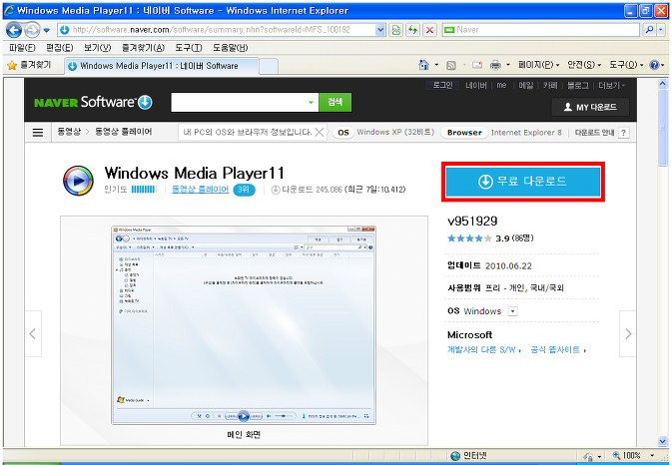Open the search provider dropdown arrow
Image resolution: width=672 pixels, height=465 pixels.
pos(661,30)
